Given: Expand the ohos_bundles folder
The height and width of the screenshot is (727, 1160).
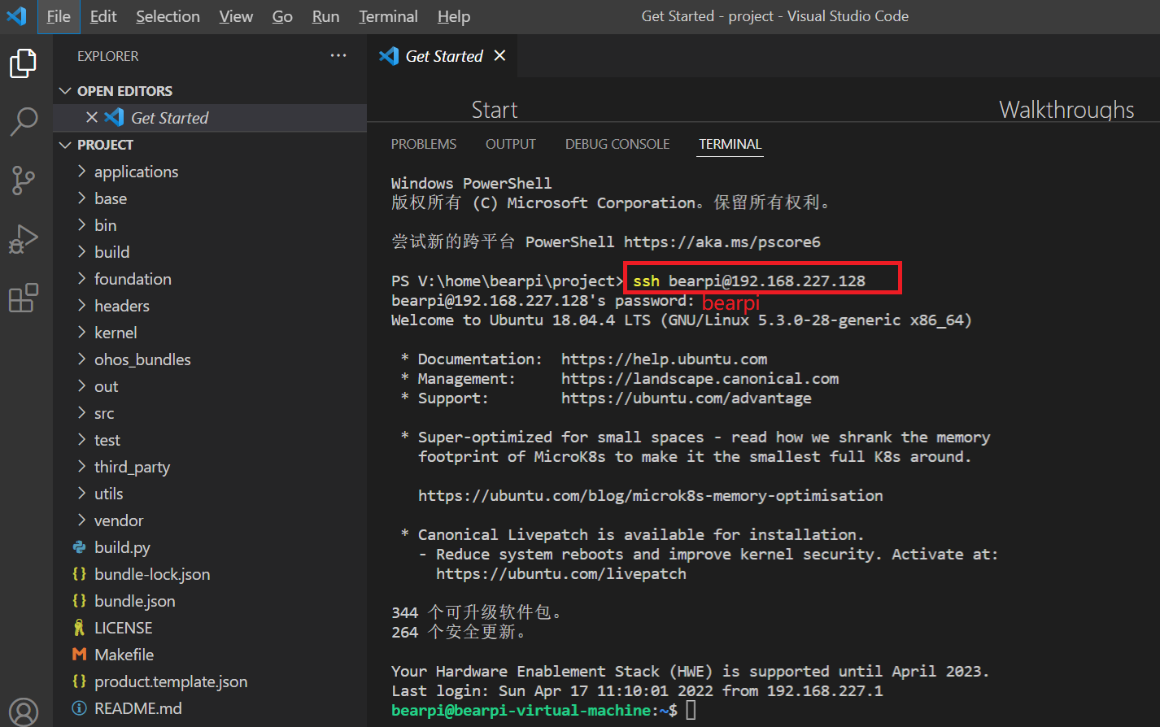Looking at the screenshot, I should click(81, 359).
